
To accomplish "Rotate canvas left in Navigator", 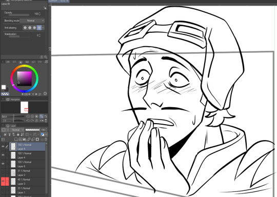I will [x=28, y=121].
